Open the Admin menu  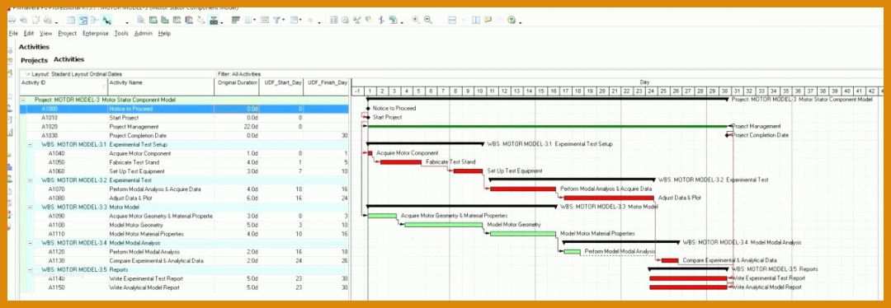tap(144, 34)
